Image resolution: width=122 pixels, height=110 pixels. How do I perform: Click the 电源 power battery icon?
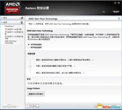22,22
